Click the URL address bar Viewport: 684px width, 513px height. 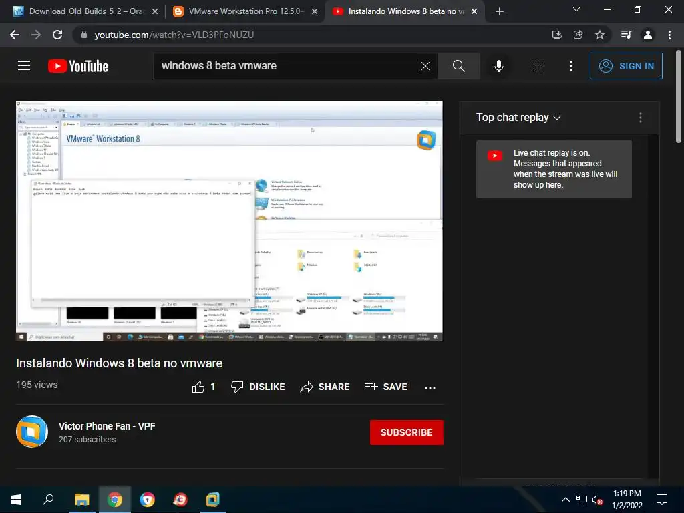[x=314, y=35]
